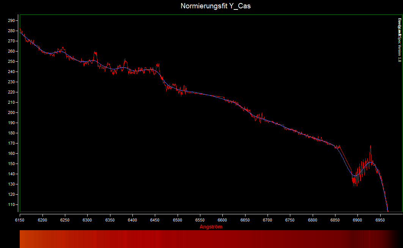Select the red peak near 6315 Å
Image resolution: width=403 pixels, height=248 pixels.
coord(95,53)
